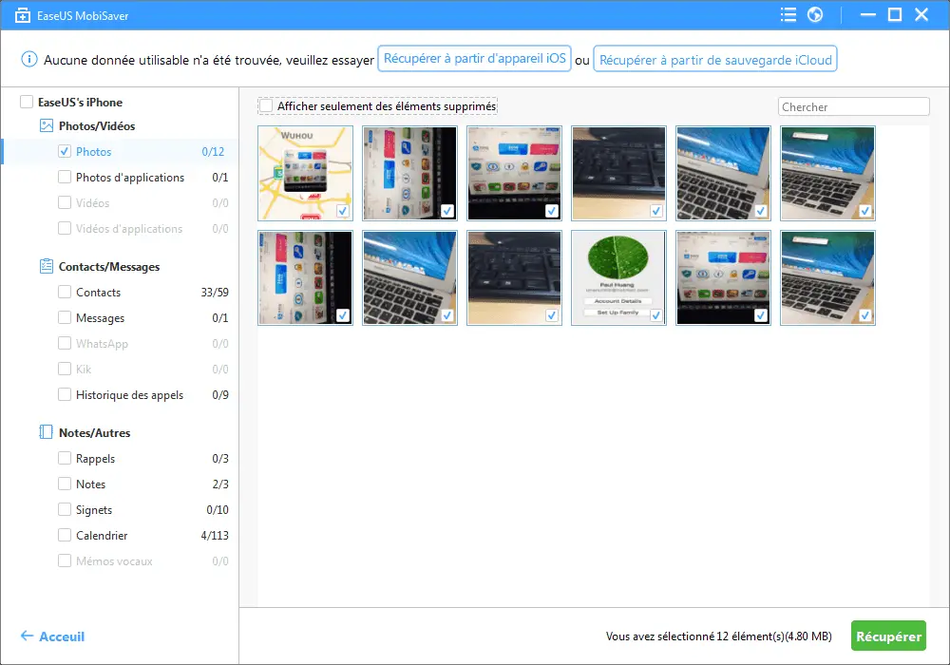
Task: Click the Contacts/Messages category icon
Action: coord(46,266)
